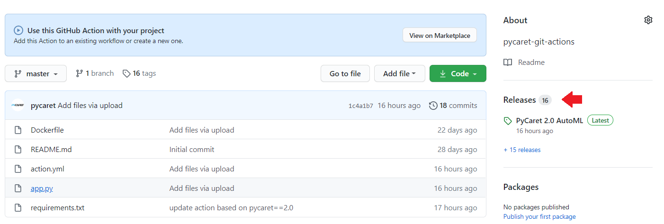The width and height of the screenshot is (664, 224).
Task: Click the tags icon beside 16 tags
Action: pos(126,73)
